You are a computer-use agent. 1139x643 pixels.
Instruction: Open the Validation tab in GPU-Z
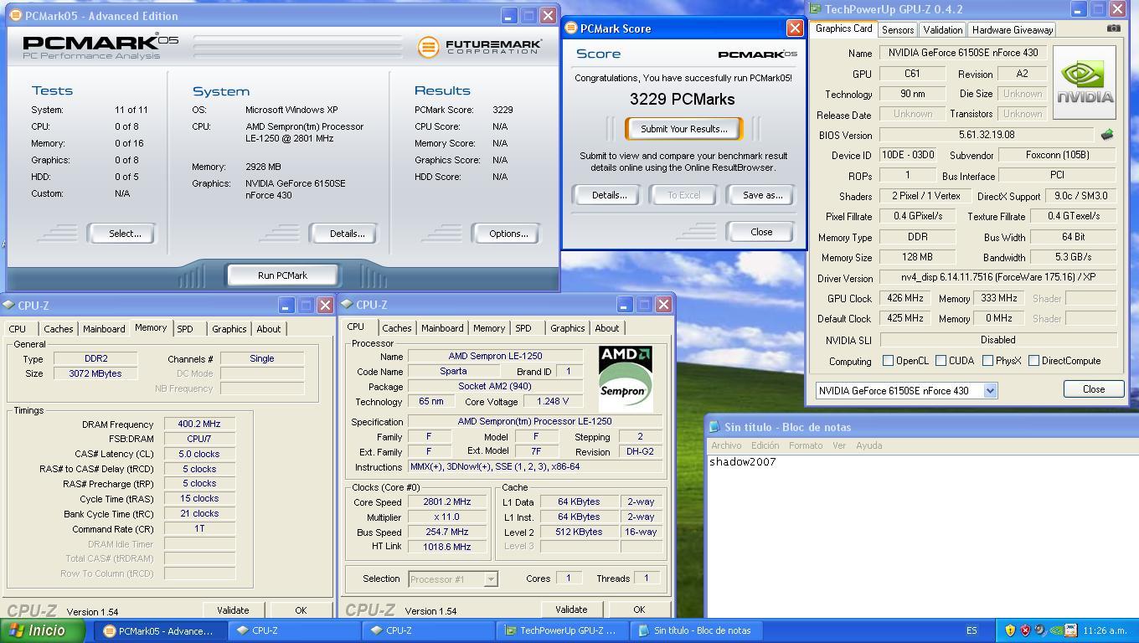coord(942,29)
